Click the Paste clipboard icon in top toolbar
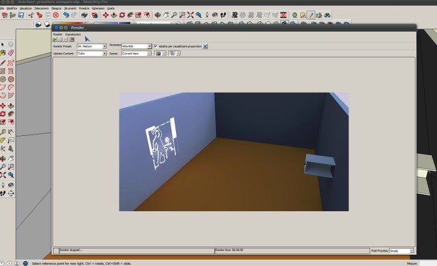Viewport: 437px width, 266px height. pos(47,15)
